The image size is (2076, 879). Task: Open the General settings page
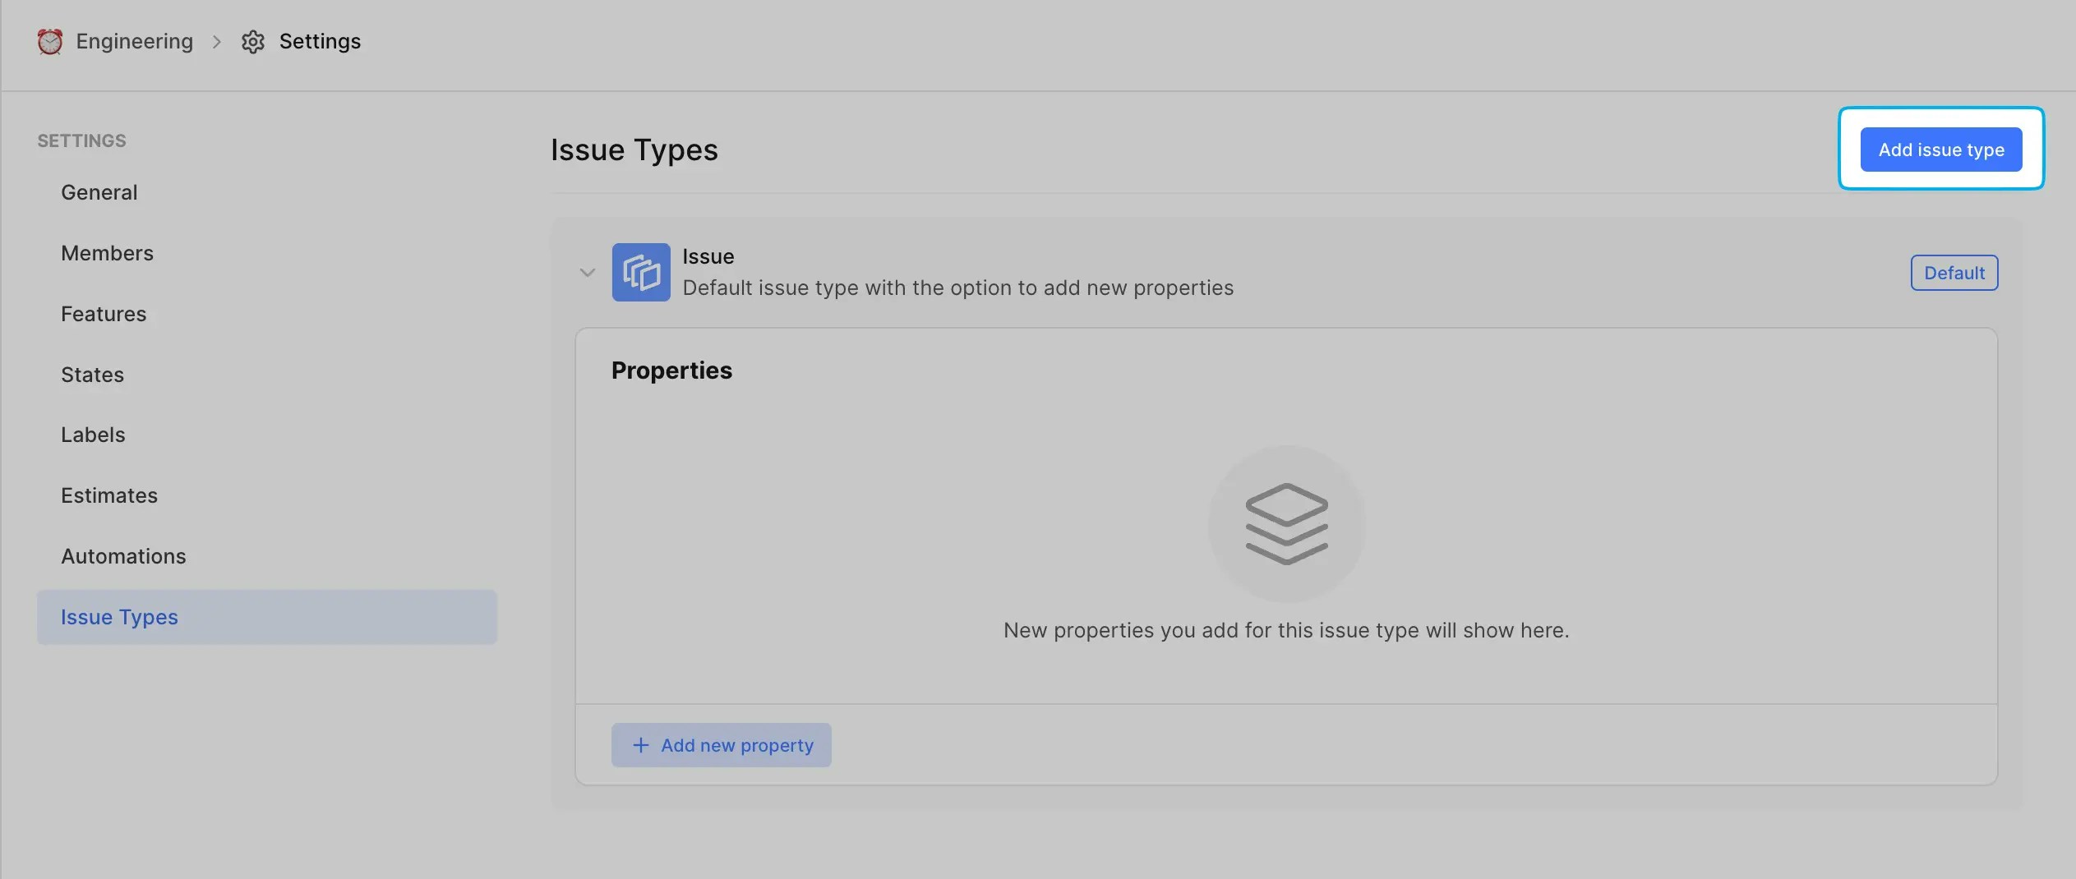point(99,191)
